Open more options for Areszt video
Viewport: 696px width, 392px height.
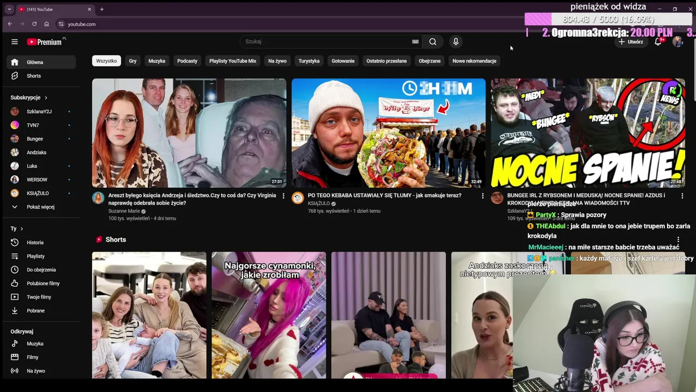point(283,196)
